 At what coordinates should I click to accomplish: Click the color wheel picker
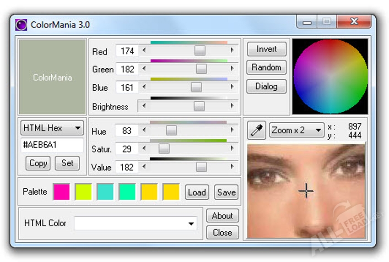pyautogui.click(x=330, y=76)
